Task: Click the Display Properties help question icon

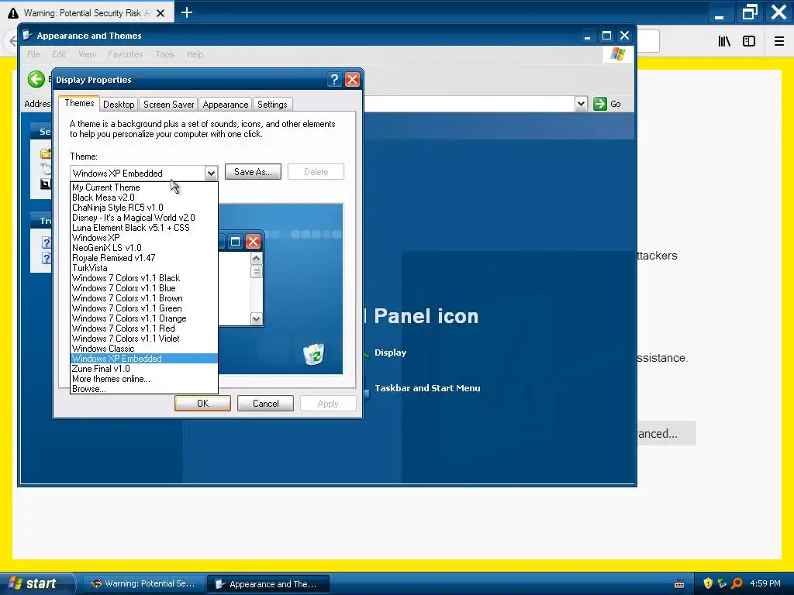Action: click(333, 80)
